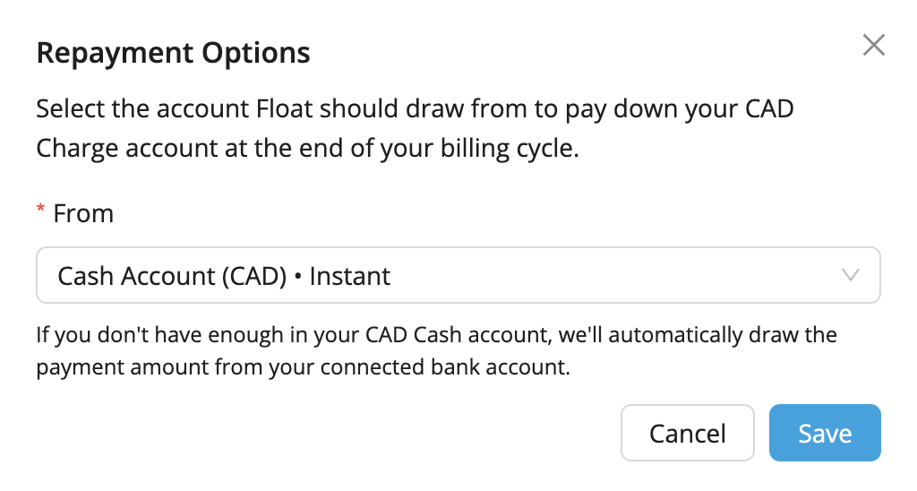Click the From field label
917x491 pixels.
(83, 213)
